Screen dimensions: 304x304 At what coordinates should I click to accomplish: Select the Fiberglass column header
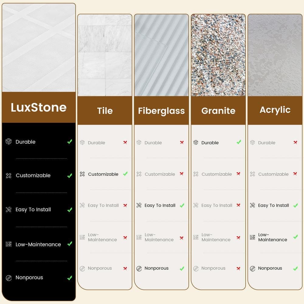(x=161, y=111)
